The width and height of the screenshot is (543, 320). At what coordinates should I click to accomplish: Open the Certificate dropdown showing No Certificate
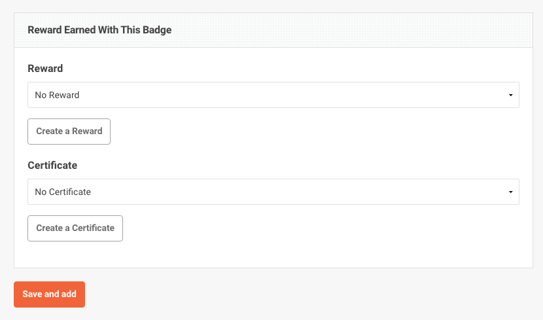pos(273,192)
